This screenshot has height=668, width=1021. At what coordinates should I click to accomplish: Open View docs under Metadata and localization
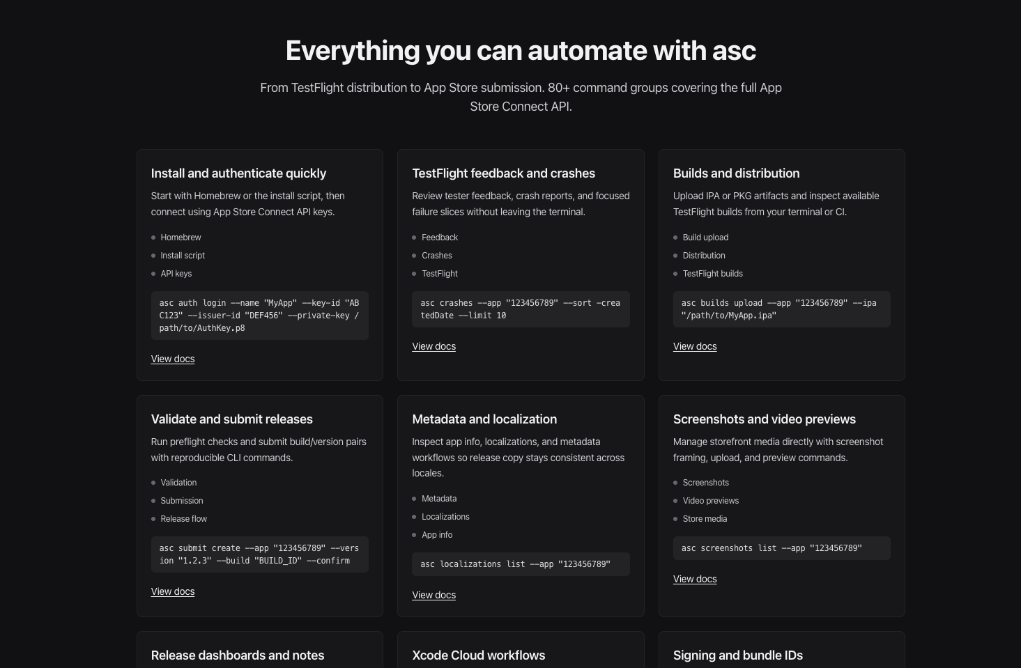(433, 595)
